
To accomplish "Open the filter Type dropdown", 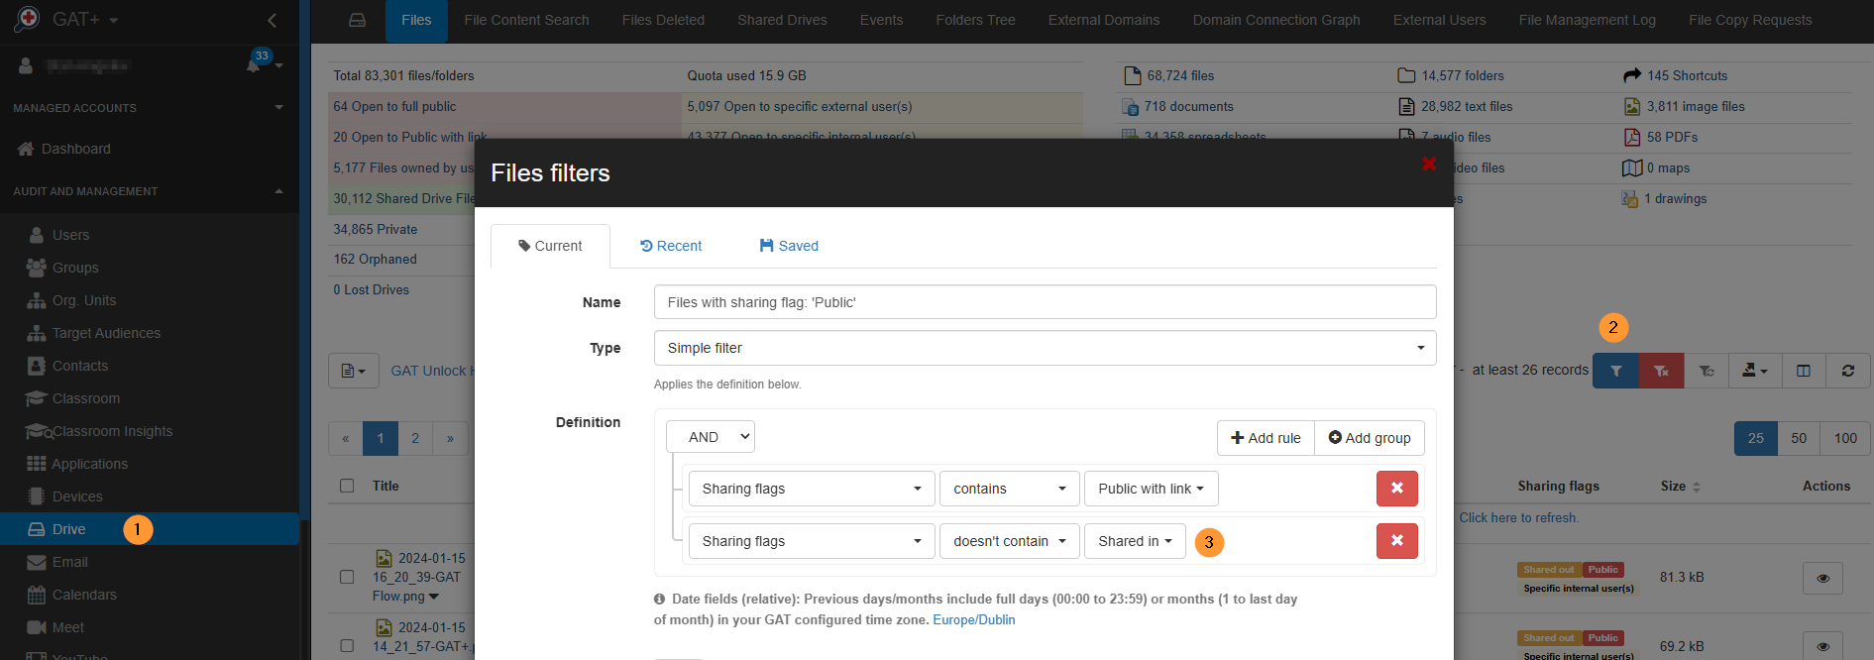I will pyautogui.click(x=1045, y=348).
